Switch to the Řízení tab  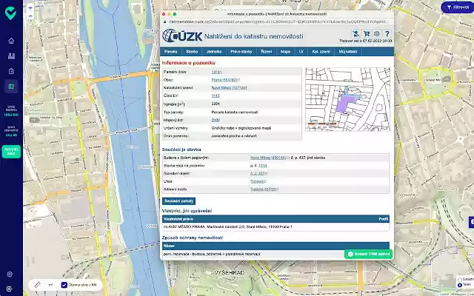tap(267, 52)
